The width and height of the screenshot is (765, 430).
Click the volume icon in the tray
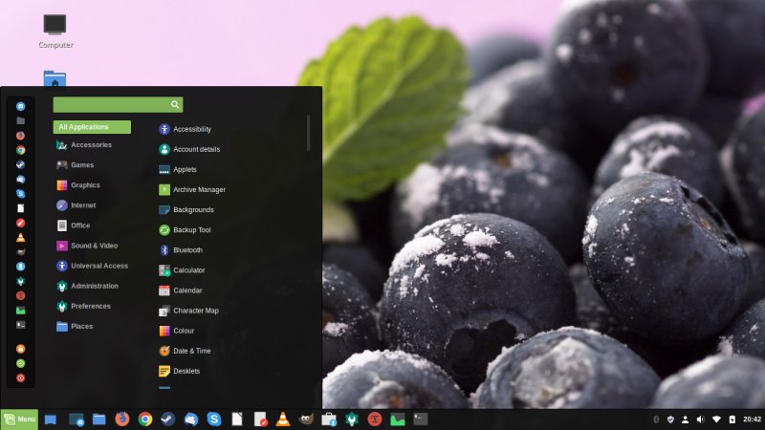[x=701, y=419]
